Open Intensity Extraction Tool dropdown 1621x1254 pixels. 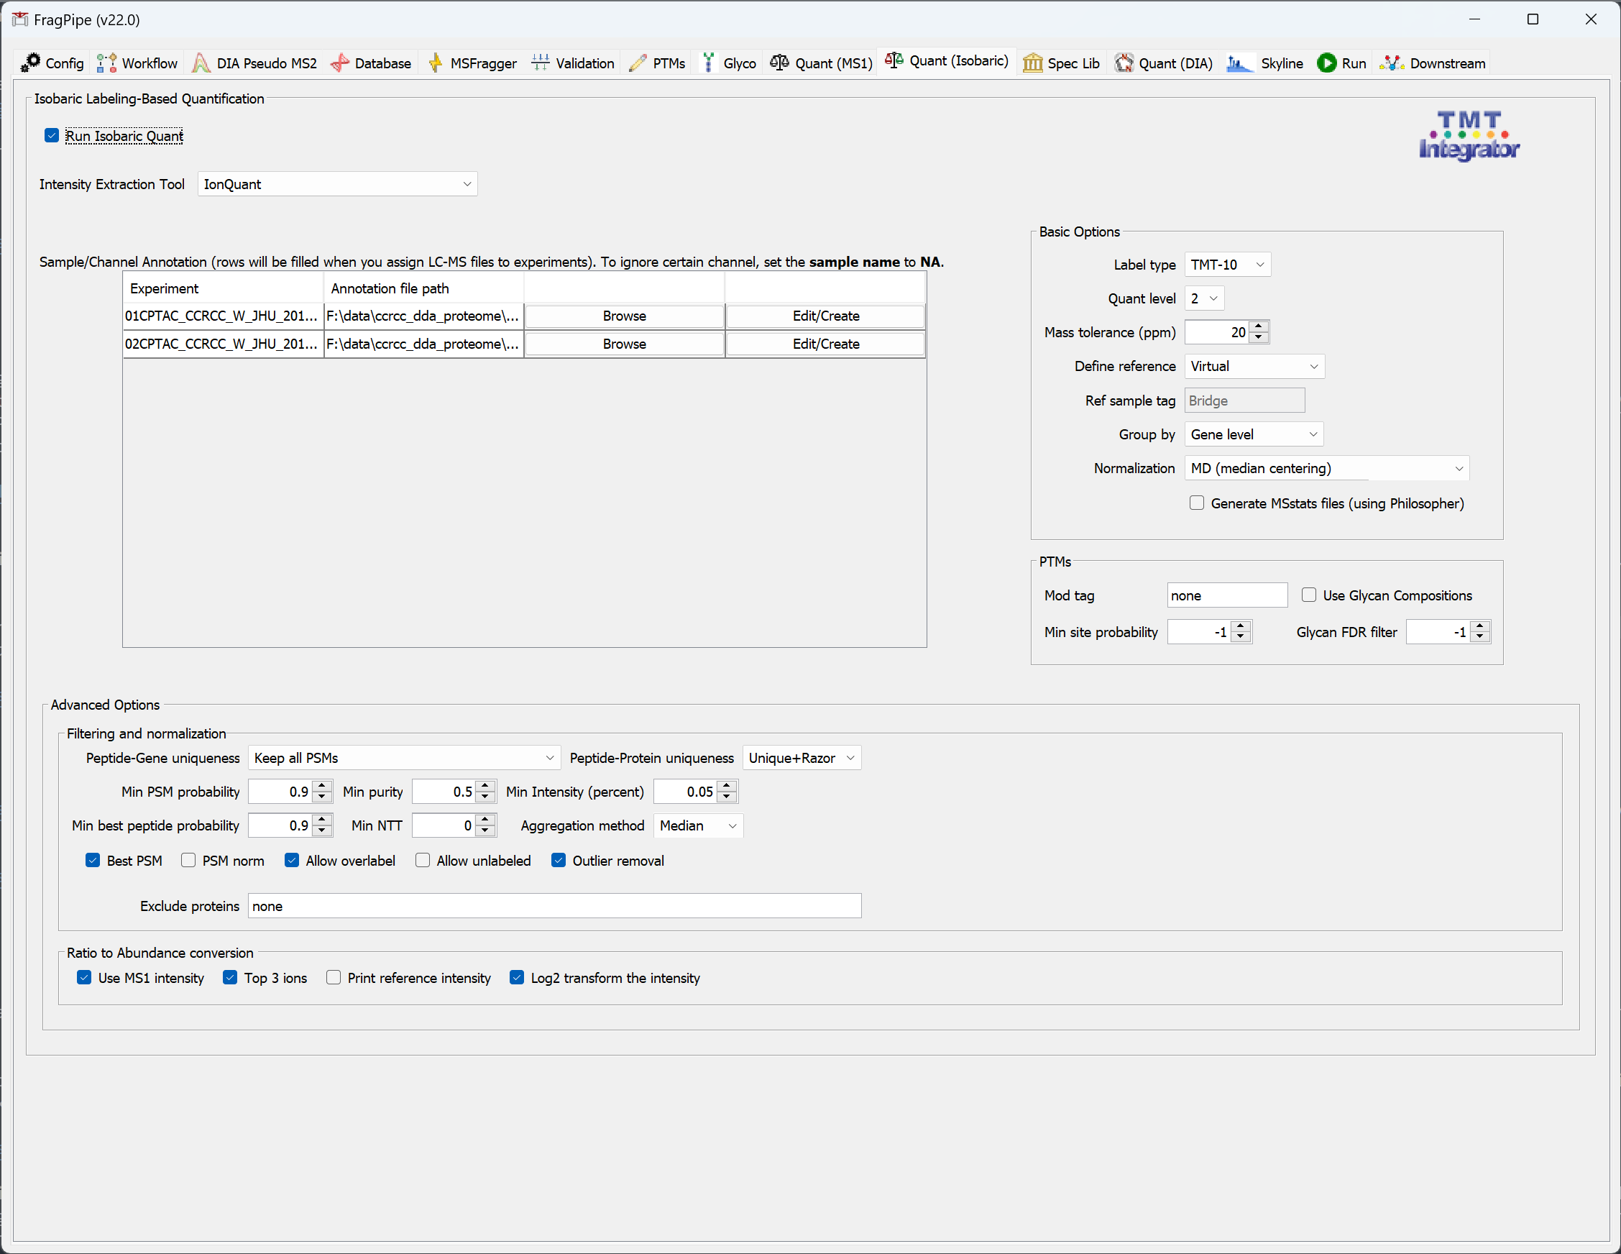(337, 184)
